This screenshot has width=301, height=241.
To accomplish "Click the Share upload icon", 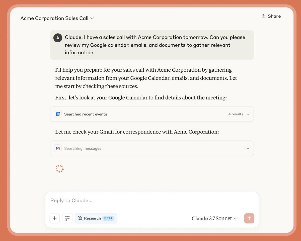I will [x=263, y=16].
